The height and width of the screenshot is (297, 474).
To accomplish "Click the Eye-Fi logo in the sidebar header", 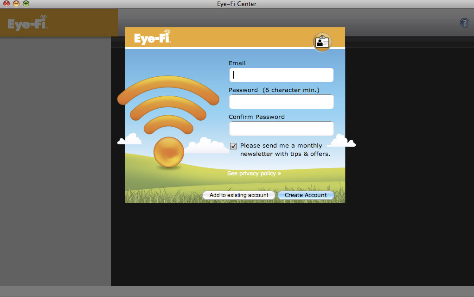I will point(27,23).
